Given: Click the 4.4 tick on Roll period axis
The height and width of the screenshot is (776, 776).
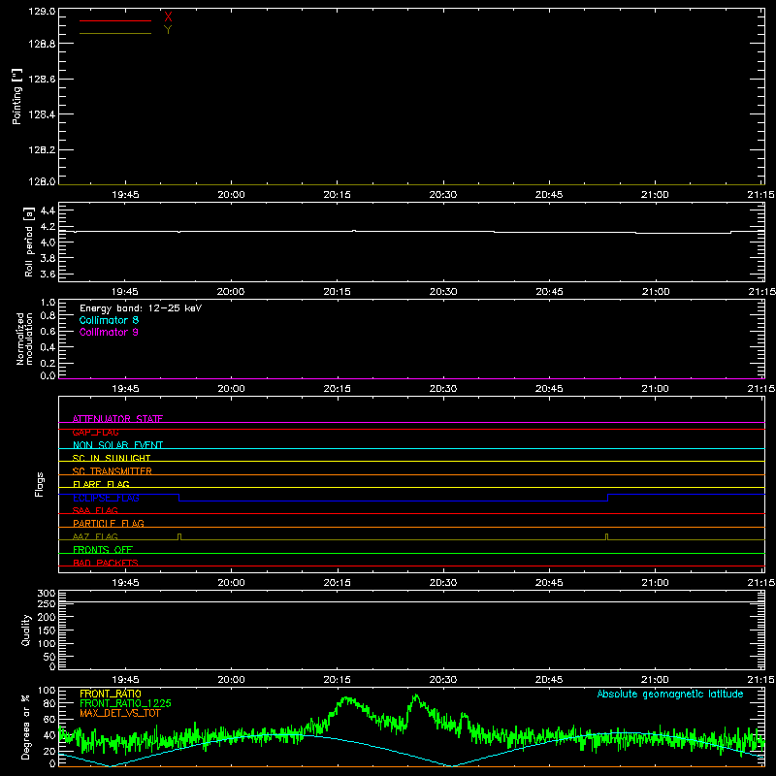Looking at the screenshot, I should [x=48, y=210].
